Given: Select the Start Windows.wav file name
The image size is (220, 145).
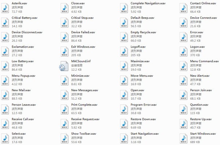Looking at the screenshot, I should coord(203,134).
